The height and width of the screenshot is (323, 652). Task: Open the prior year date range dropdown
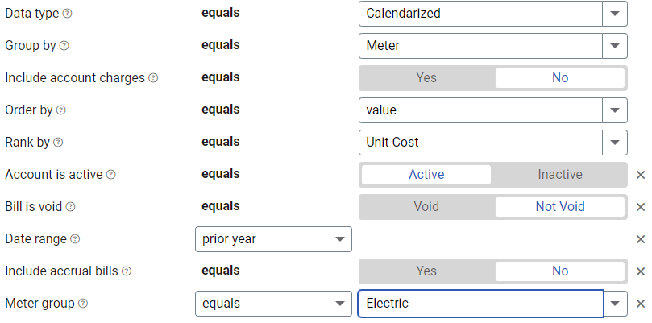(x=273, y=239)
